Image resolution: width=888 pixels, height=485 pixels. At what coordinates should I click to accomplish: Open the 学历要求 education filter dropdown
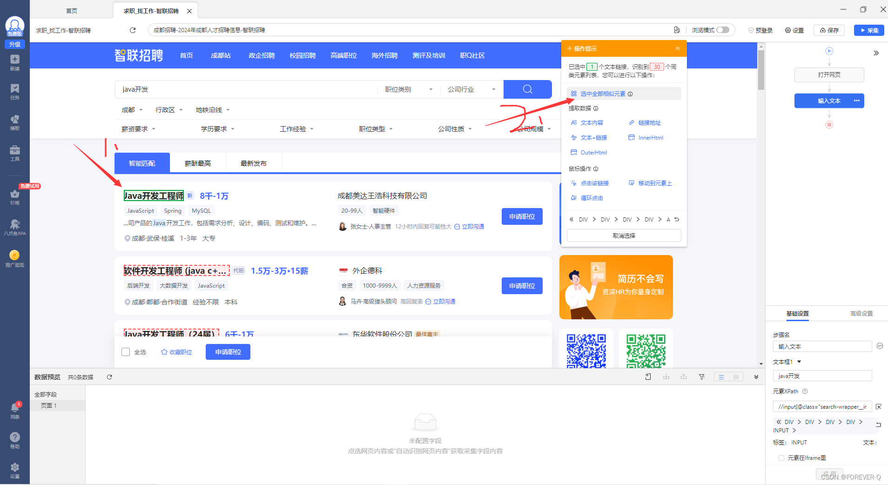(x=217, y=129)
